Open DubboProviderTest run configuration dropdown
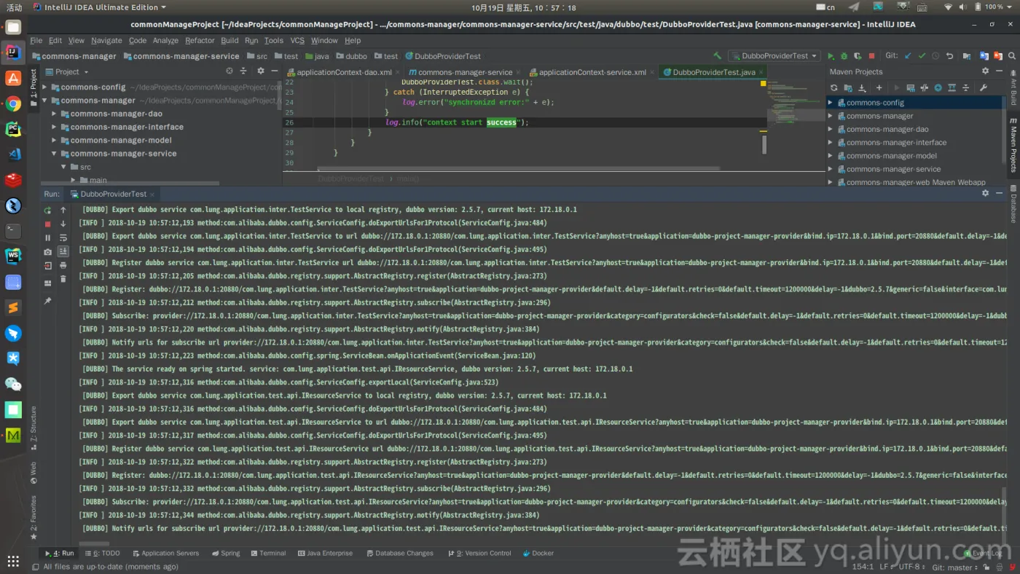 tap(774, 56)
